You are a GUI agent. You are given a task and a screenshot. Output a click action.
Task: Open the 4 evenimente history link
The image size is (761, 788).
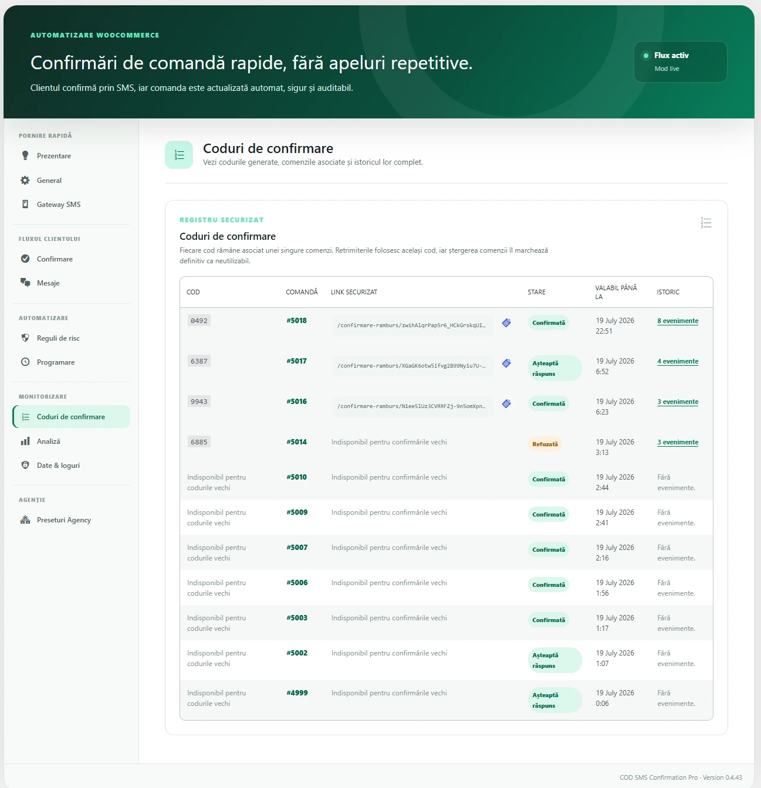click(678, 361)
